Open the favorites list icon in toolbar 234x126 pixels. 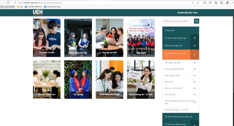tap(210, 3)
